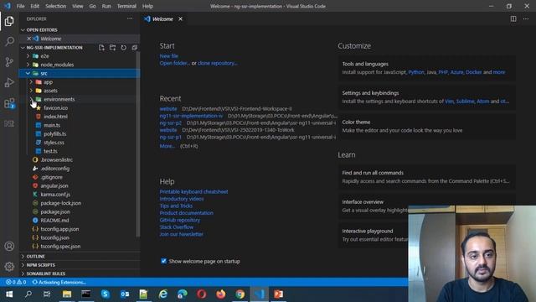Close the Welcome tab

[180, 18]
